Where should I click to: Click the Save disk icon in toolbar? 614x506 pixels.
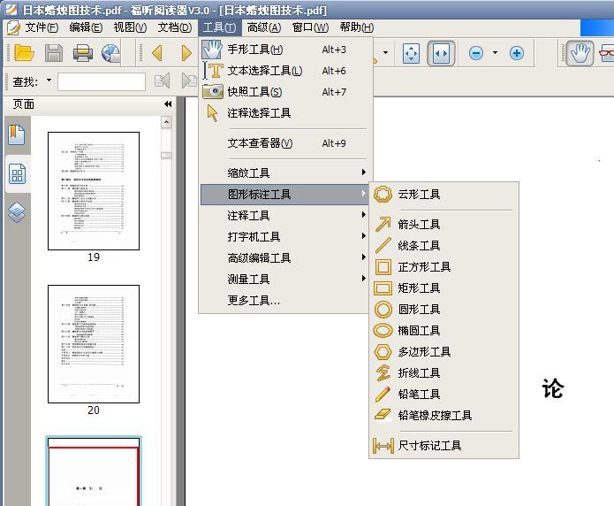(x=53, y=53)
